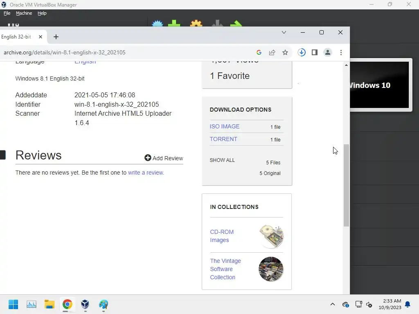
Task: Bookmark this page with the star icon
Action: 285,53
